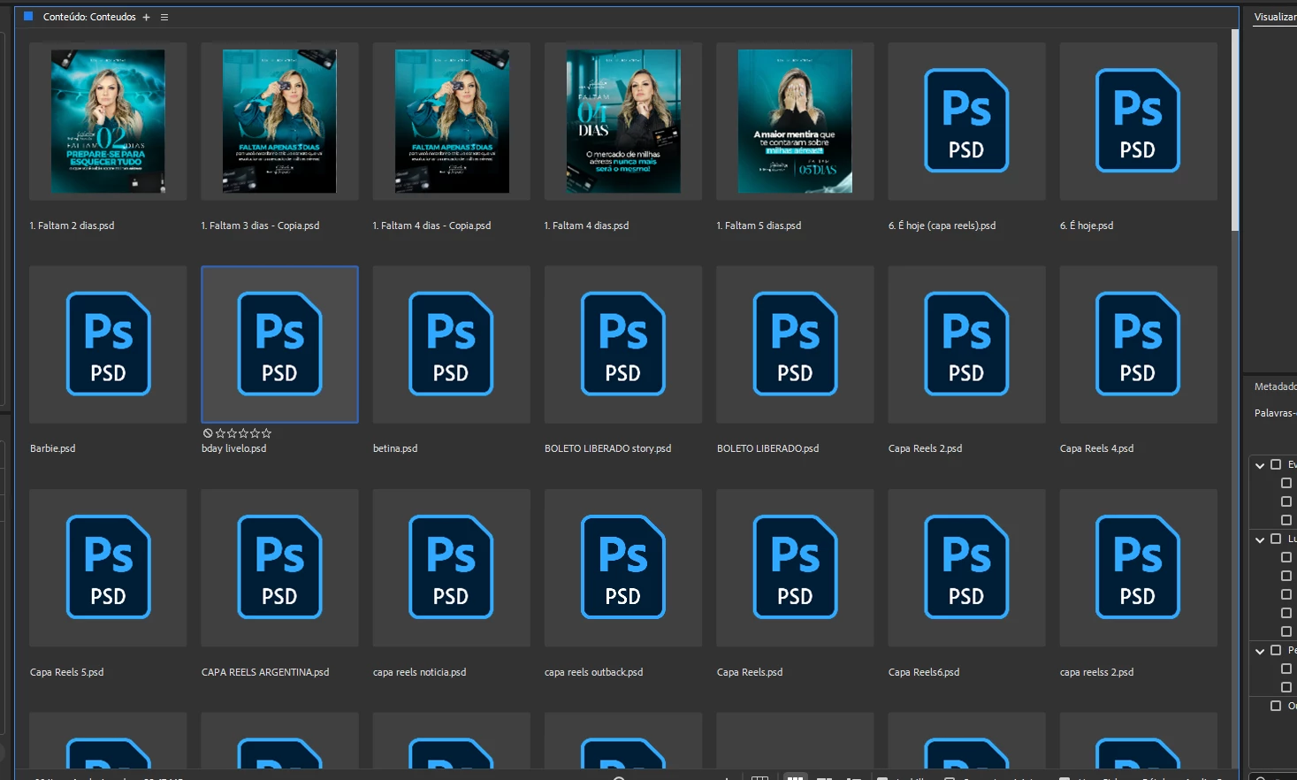Select the 1. Faltam 5 dias.psd thumbnail

click(795, 121)
